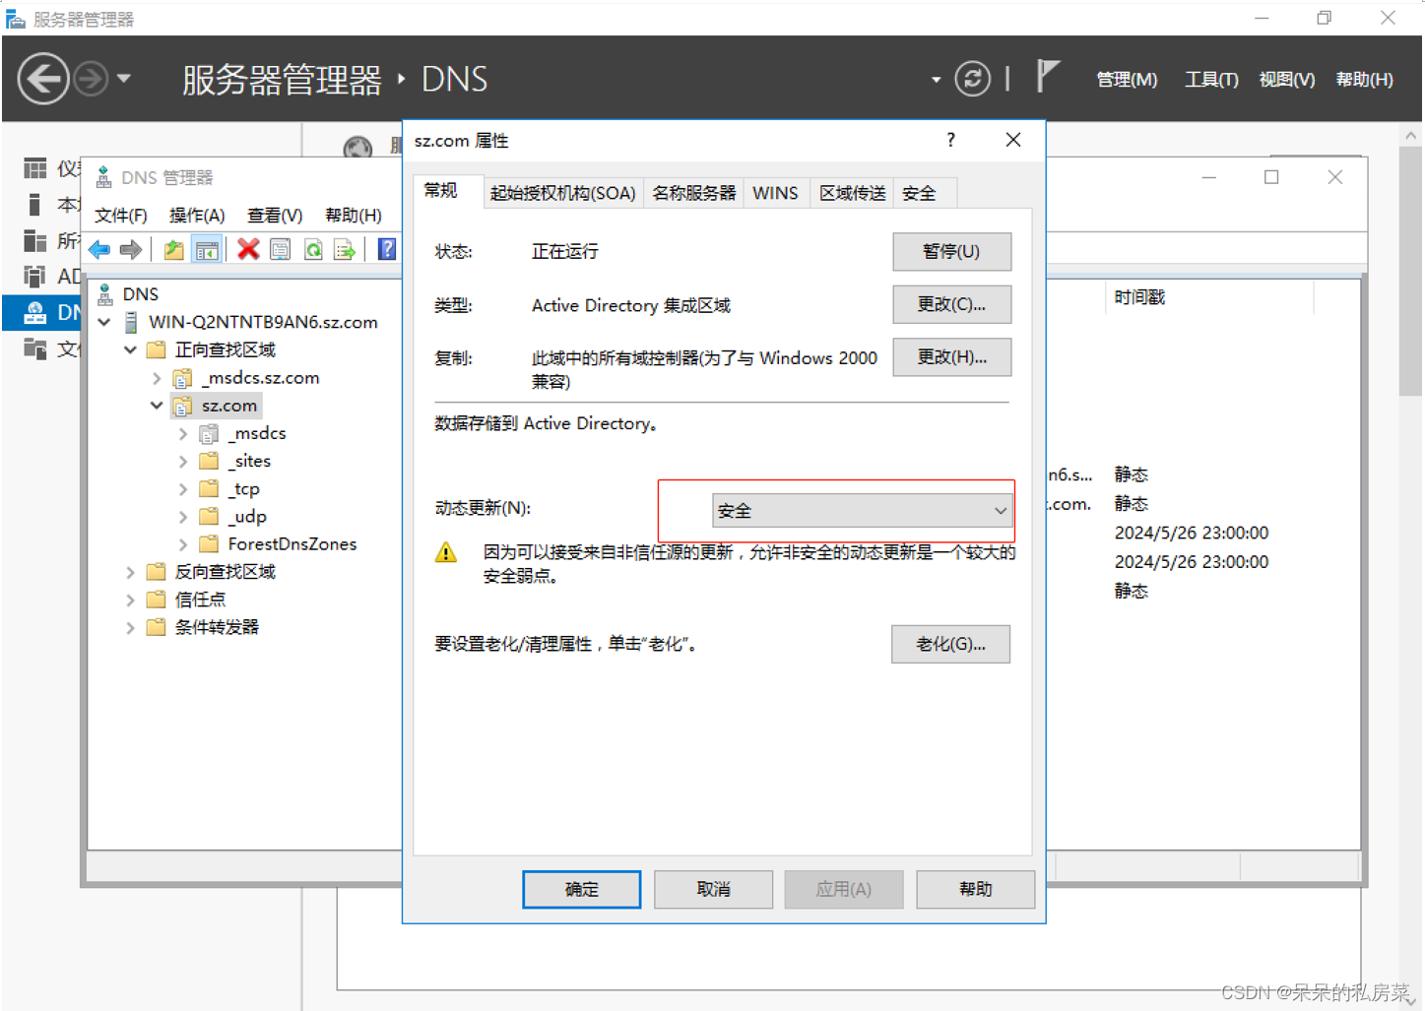The image size is (1425, 1011).
Task: Click the Server Manager vertical scrollbar thumb
Action: coord(1410,273)
